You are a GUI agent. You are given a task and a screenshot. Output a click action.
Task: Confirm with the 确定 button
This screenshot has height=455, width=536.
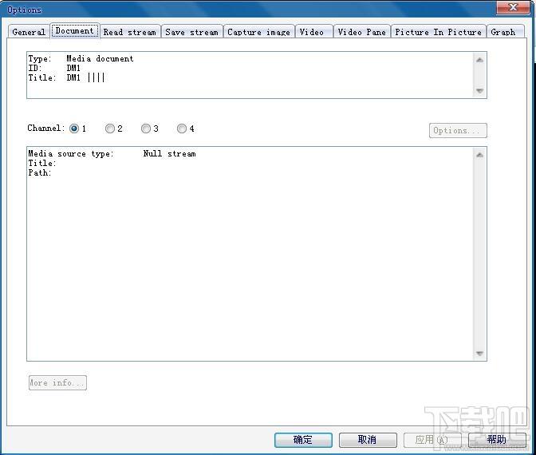pyautogui.click(x=303, y=440)
